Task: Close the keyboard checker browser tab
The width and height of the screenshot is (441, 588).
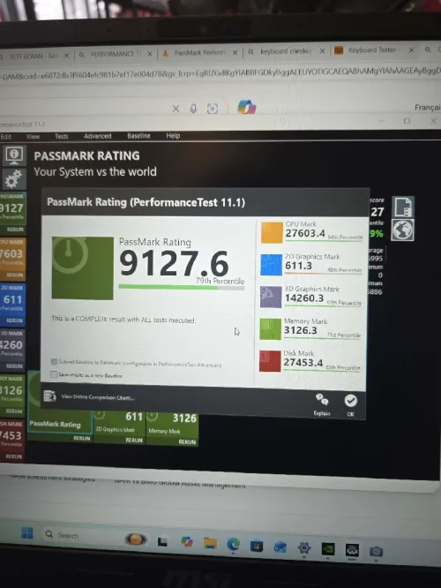Action: (x=322, y=51)
